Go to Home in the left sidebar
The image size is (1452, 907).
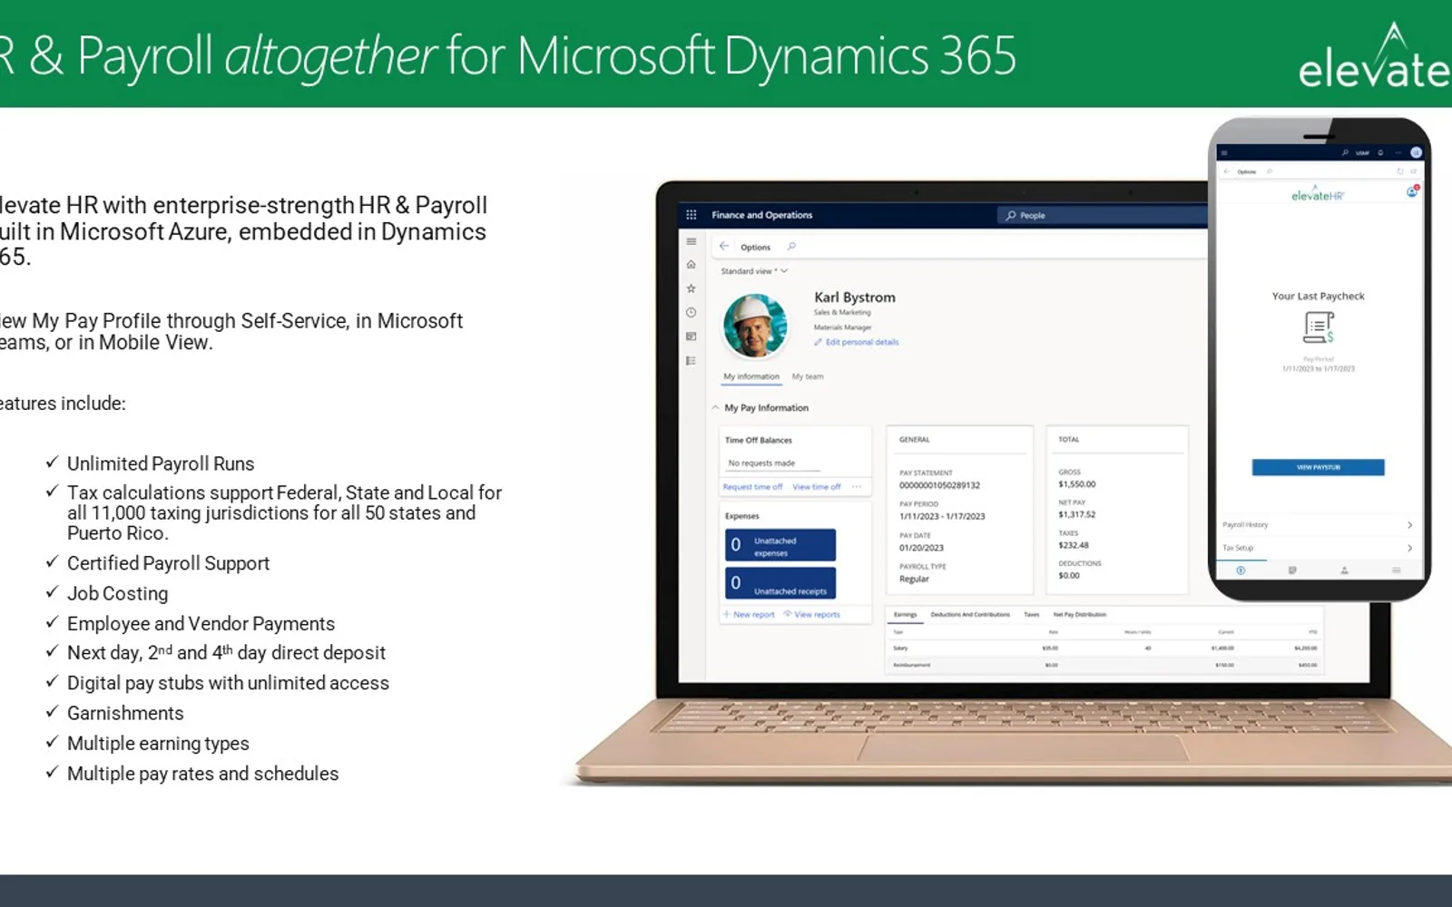[692, 265]
